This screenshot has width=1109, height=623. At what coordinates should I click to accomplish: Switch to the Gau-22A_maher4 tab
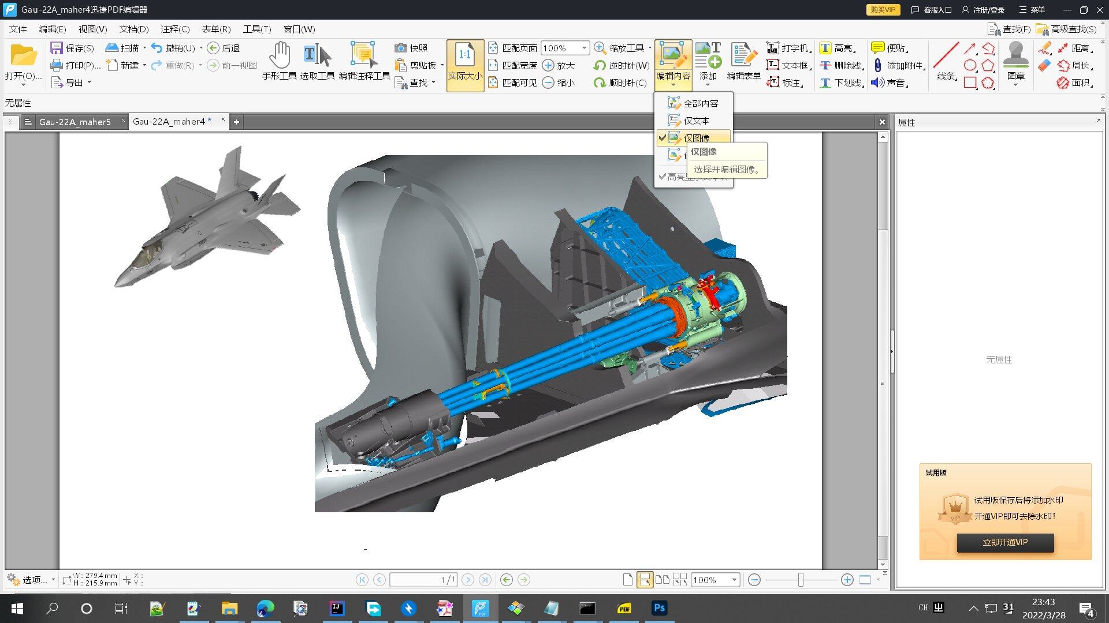(172, 121)
